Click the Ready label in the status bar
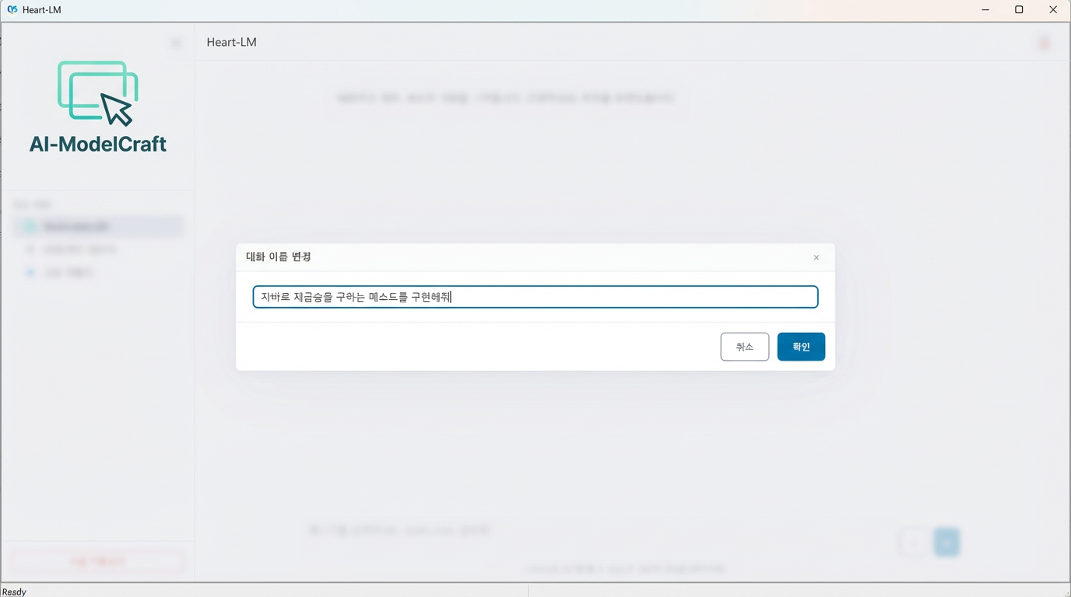1071x597 pixels. coord(13,592)
